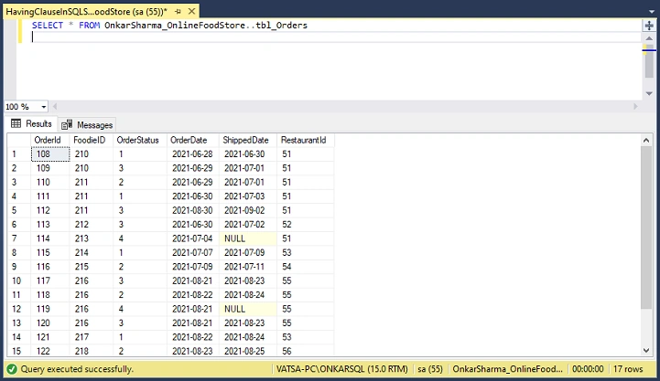The image size is (660, 381).
Task: Click the results grid scroll up arrow
Action: 646,141
